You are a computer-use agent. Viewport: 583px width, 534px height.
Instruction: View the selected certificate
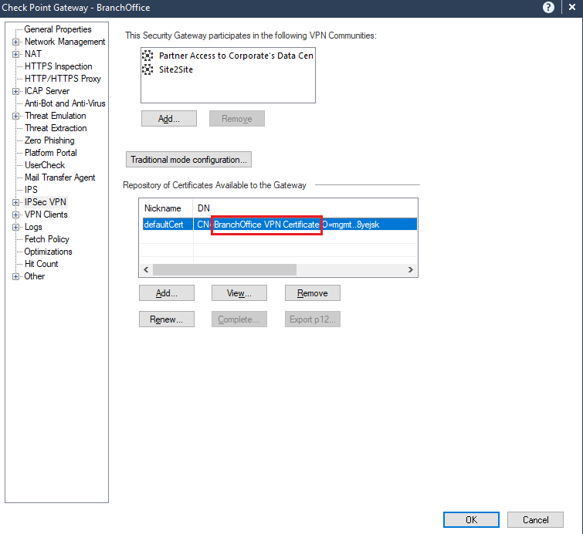point(239,293)
